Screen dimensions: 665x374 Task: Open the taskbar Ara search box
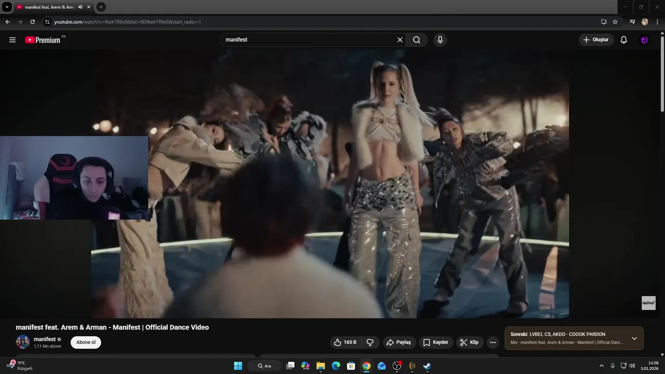(x=264, y=366)
